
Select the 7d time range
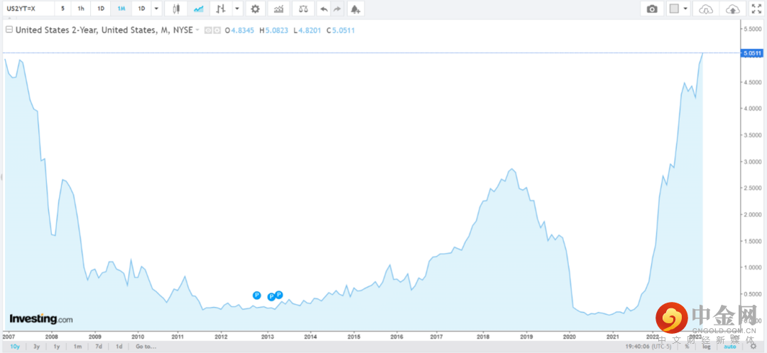[x=98, y=347]
